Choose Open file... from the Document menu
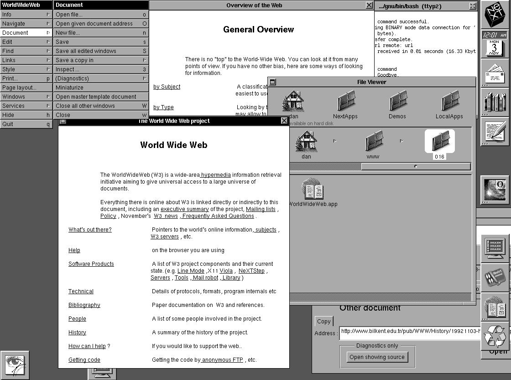This screenshot has width=511, height=380. pyautogui.click(x=101, y=15)
